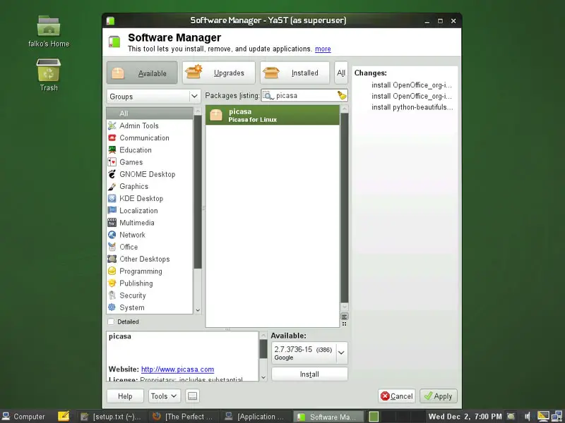The width and height of the screenshot is (565, 423).
Task: Click the description pane scroll-down arrow
Action: (x=263, y=377)
